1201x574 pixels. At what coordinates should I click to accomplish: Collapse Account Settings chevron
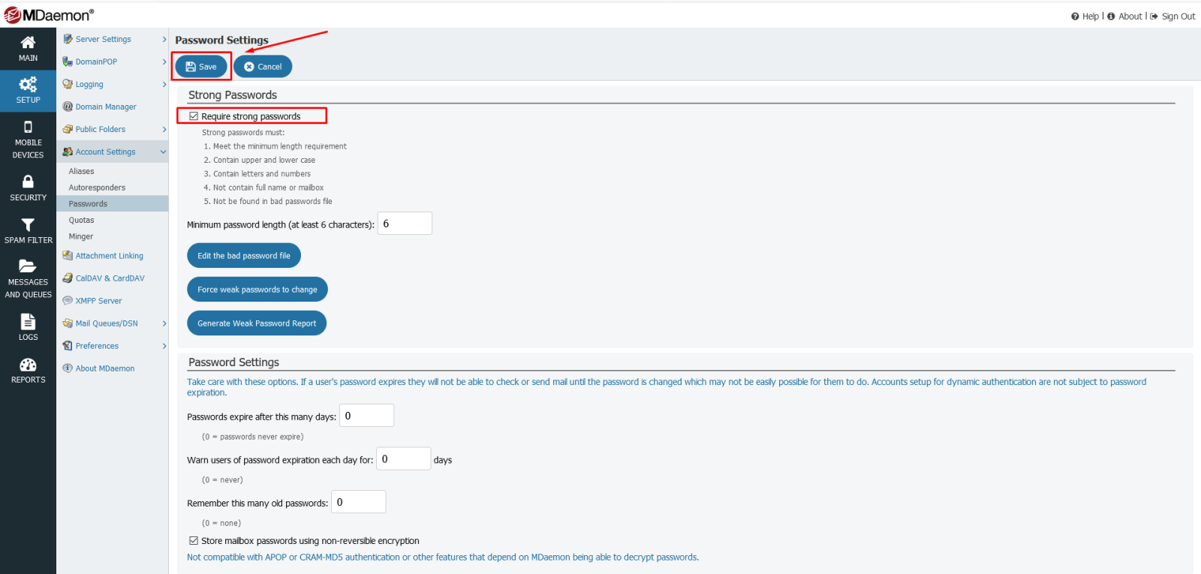coord(163,152)
